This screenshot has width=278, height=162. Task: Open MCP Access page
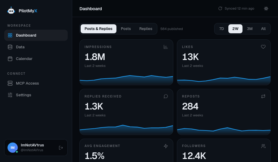coord(36,83)
